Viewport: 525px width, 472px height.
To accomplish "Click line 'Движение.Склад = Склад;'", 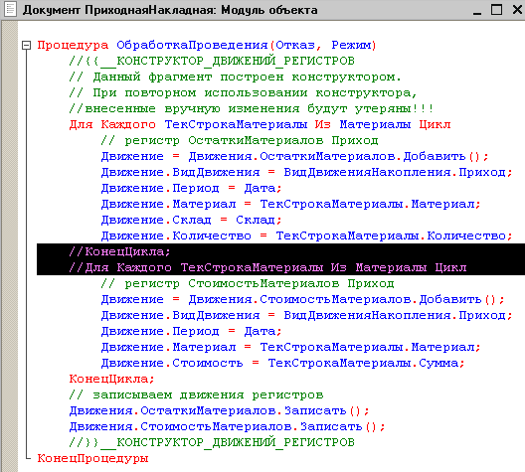I will (x=191, y=220).
